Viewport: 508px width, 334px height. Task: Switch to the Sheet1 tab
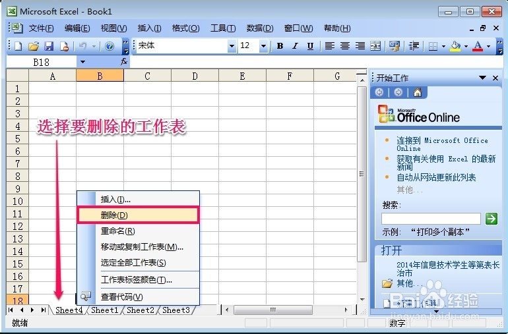click(x=104, y=310)
